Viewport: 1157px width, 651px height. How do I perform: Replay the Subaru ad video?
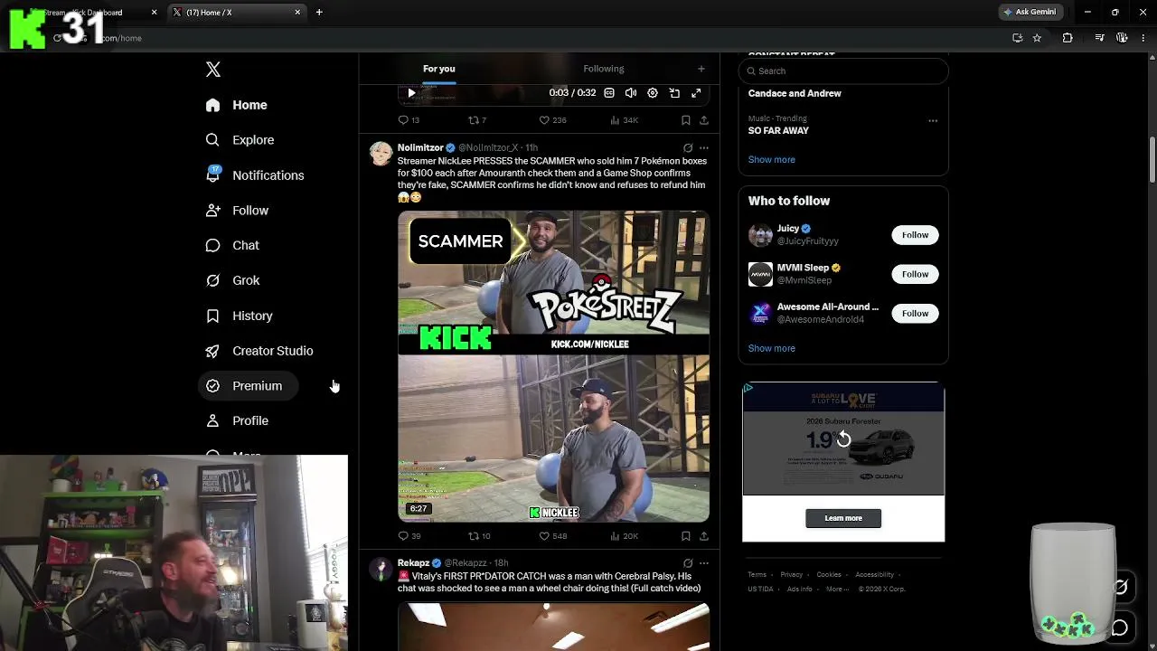click(843, 439)
